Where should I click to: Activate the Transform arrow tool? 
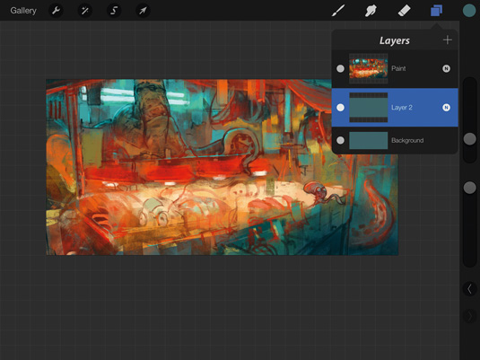(143, 11)
